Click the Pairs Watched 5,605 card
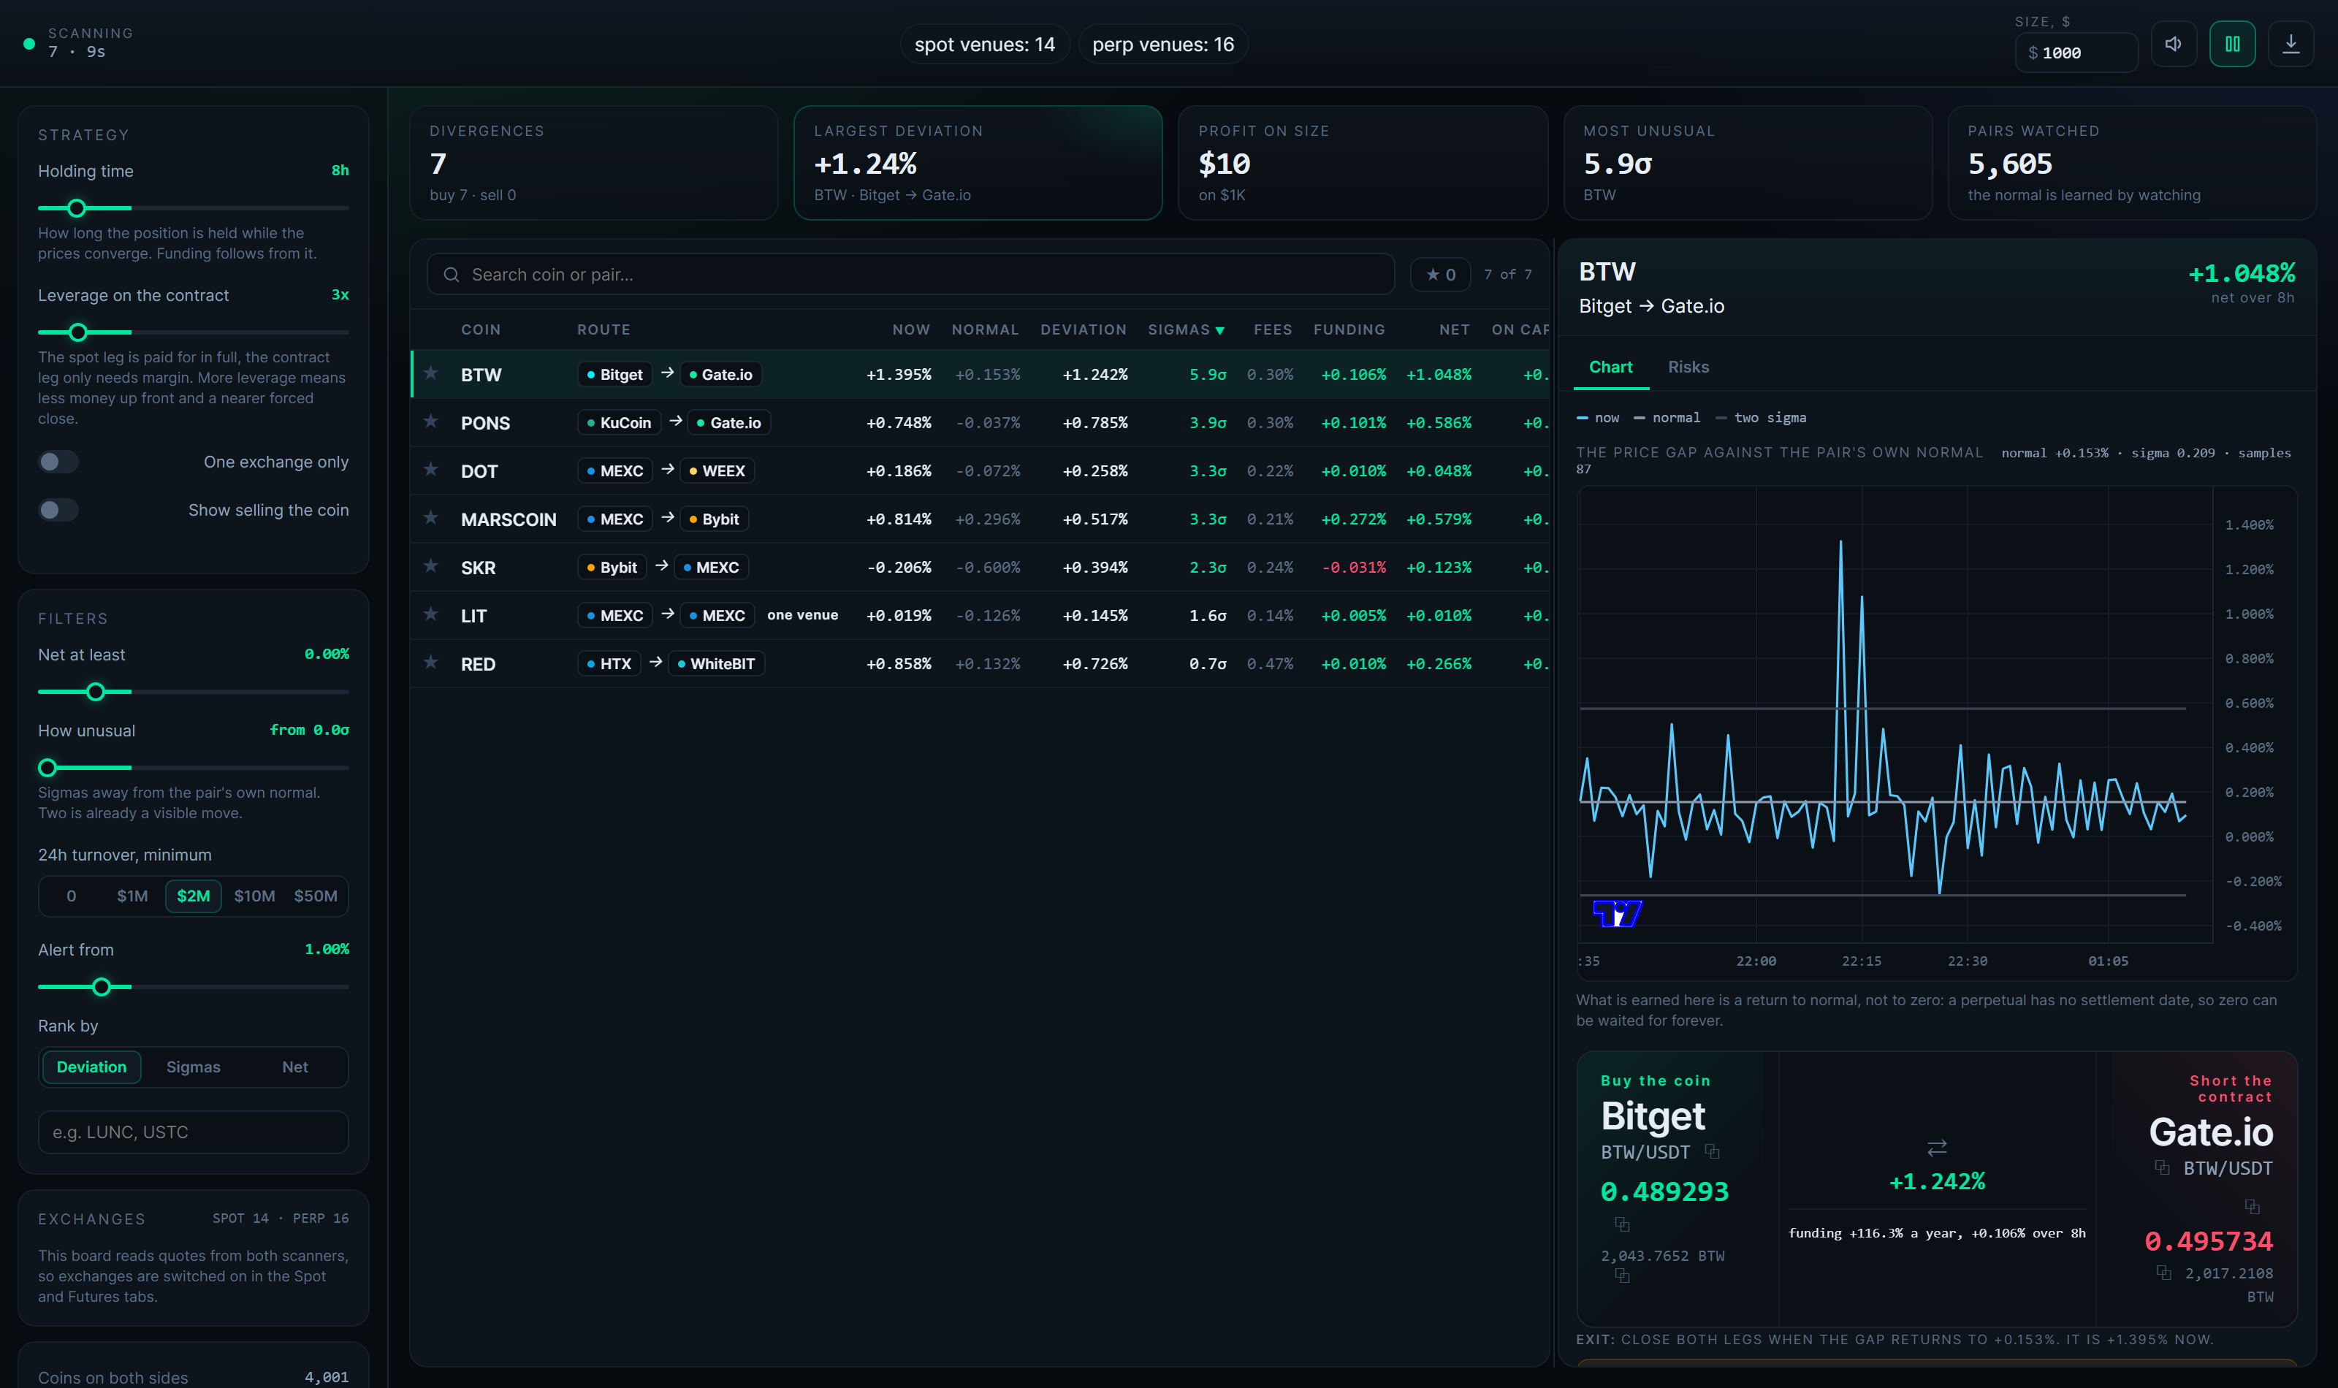 2131,163
